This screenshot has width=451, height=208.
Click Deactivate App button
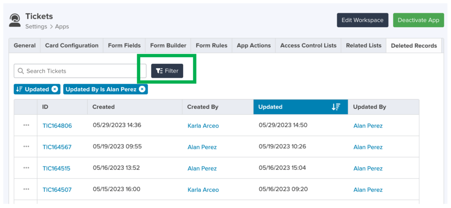tap(418, 20)
